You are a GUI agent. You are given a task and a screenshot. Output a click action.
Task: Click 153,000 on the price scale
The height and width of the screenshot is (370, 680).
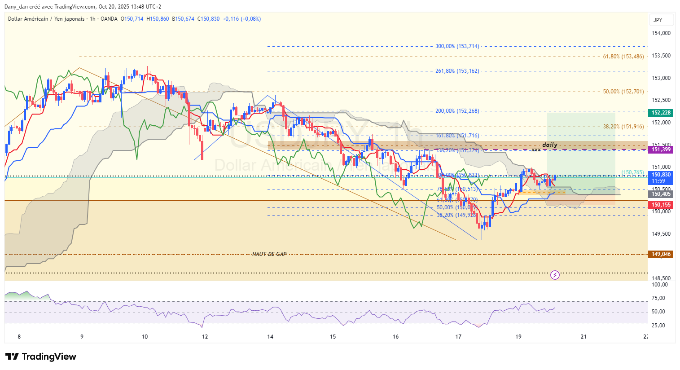661,78
